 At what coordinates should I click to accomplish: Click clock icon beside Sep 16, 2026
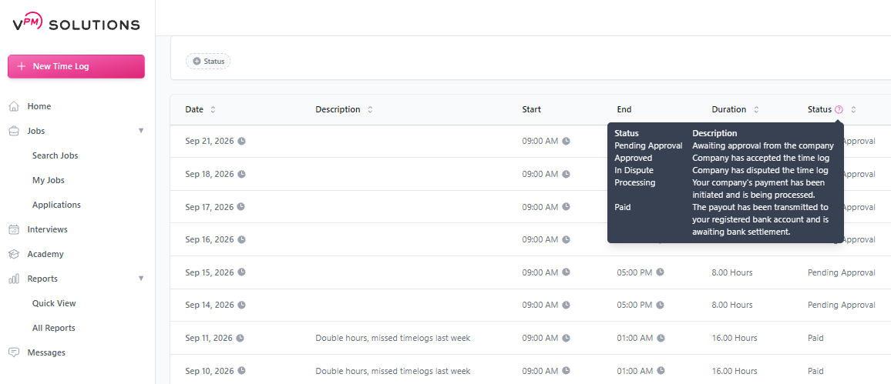click(x=241, y=239)
